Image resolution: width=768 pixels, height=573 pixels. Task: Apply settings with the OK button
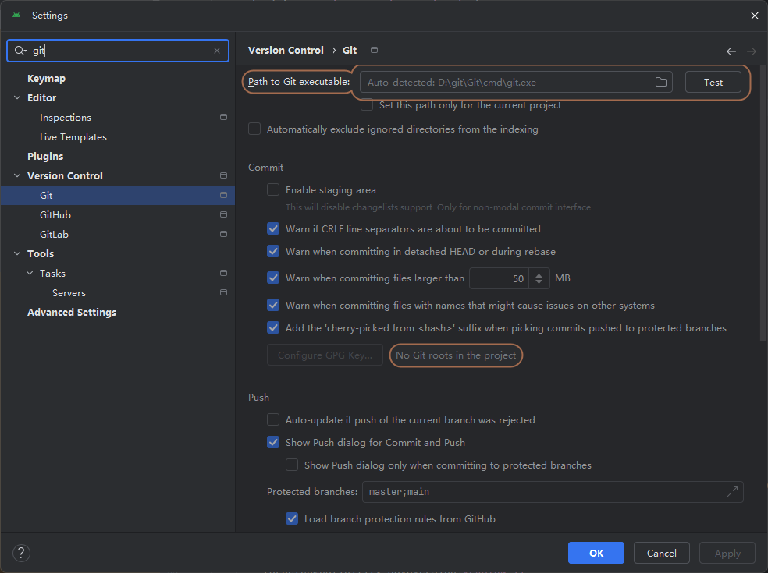point(596,553)
